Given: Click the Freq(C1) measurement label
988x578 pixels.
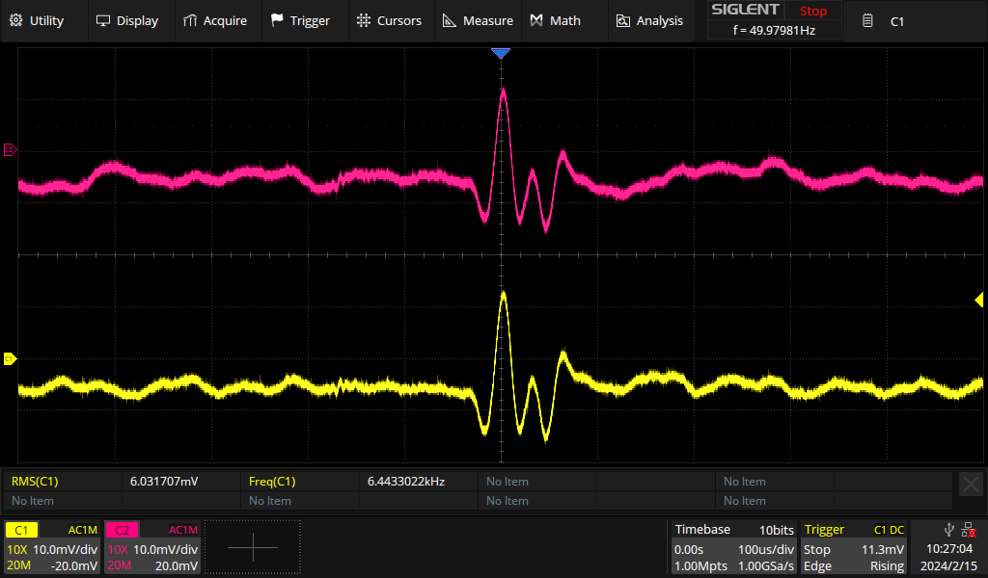Looking at the screenshot, I should click(x=272, y=481).
